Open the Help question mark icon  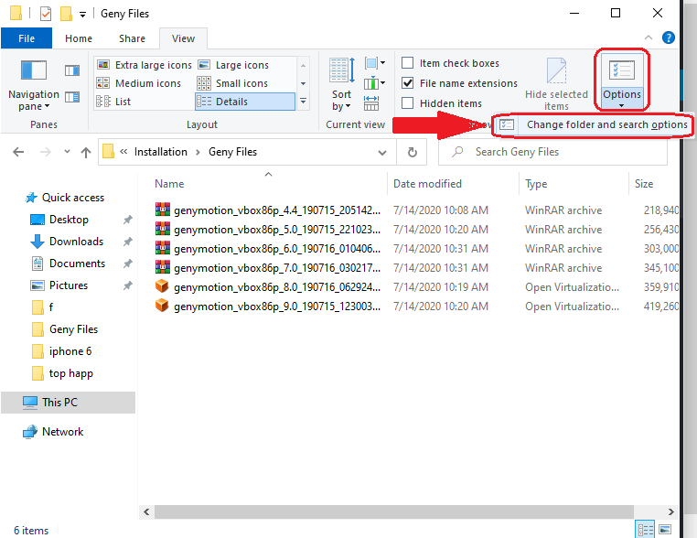pyautogui.click(x=668, y=38)
